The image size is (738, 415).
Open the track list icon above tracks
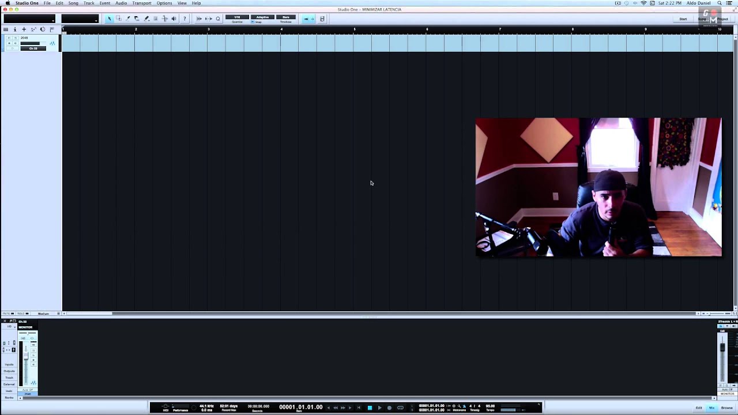tap(6, 29)
